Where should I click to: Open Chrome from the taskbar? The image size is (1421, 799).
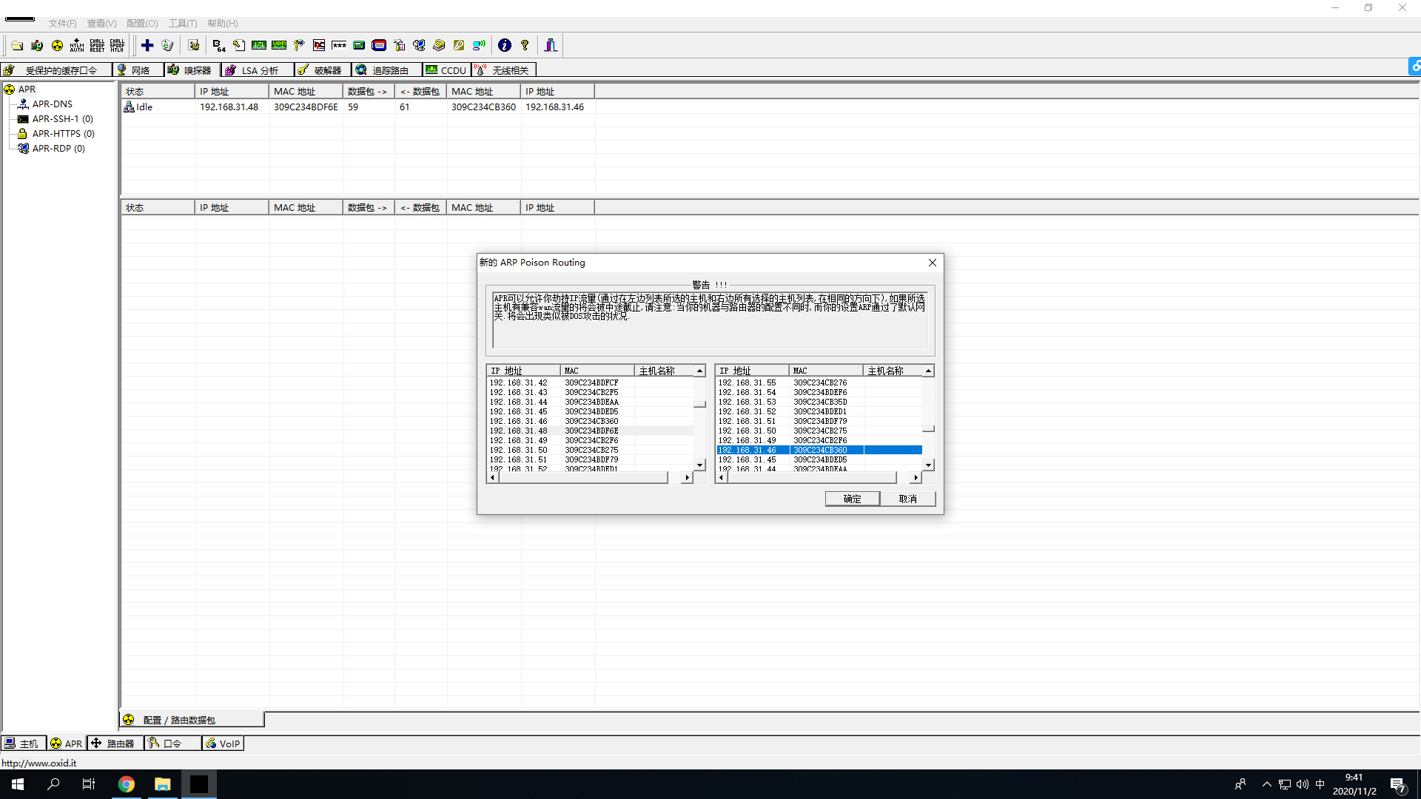pos(127,784)
